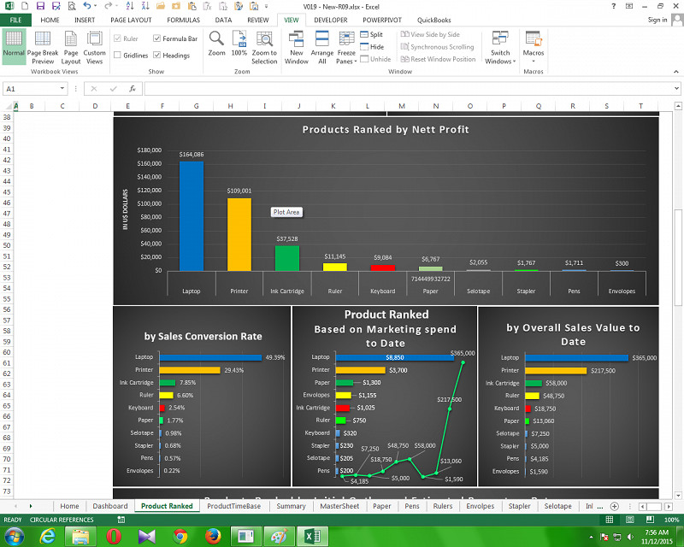Toggle the Gridlines checkbox
Screen dimensions: 684x547
click(x=118, y=56)
